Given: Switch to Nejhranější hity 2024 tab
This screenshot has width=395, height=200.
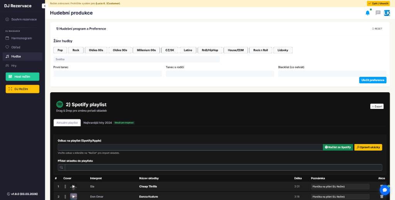Looking at the screenshot, I should click(x=98, y=122).
